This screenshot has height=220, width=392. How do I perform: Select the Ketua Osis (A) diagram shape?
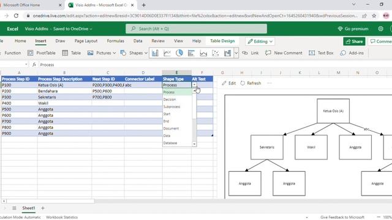coord(333,111)
